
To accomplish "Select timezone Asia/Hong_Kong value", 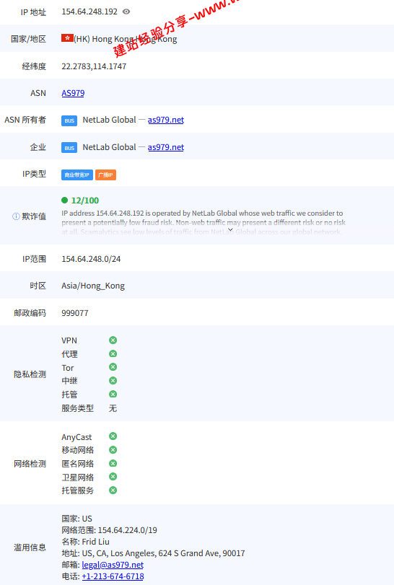I will [x=93, y=286].
